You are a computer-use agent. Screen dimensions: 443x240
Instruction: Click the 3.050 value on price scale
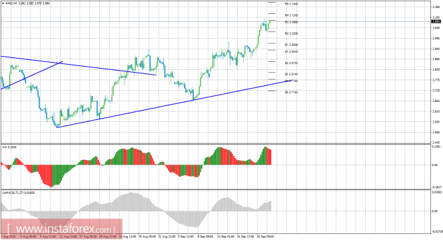(x=436, y=28)
